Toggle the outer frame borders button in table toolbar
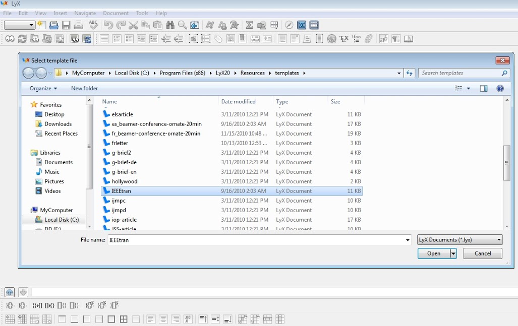 (x=111, y=319)
